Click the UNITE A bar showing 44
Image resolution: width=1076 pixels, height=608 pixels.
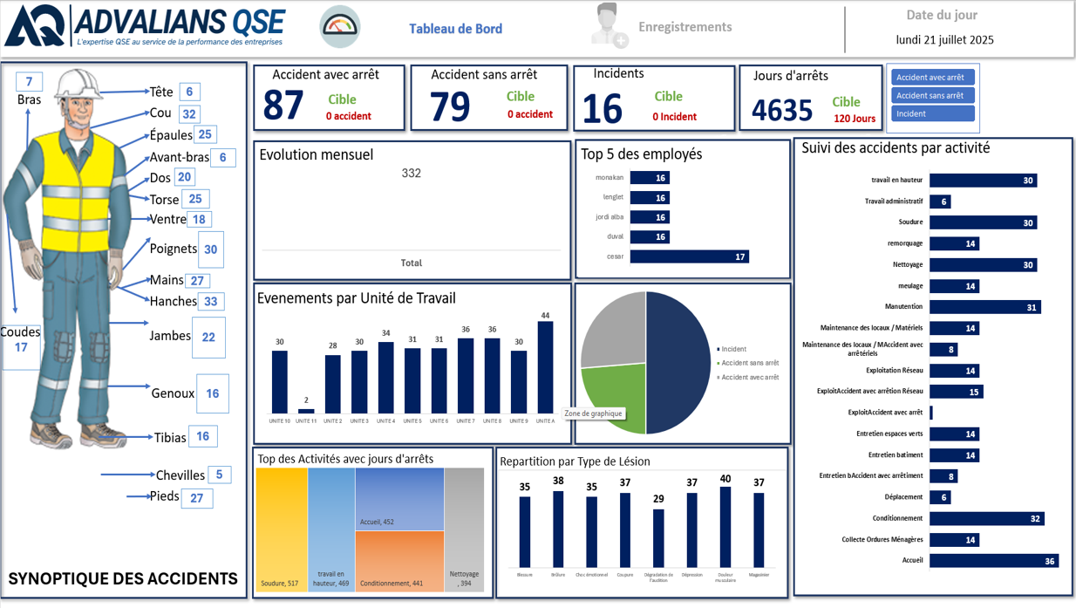[x=545, y=367]
